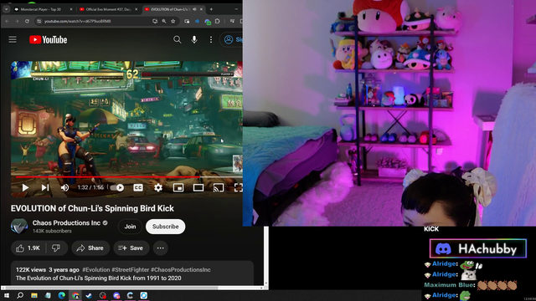The height and width of the screenshot is (301, 536).
Task: Switch to miniplayer mode
Action: coord(178,187)
